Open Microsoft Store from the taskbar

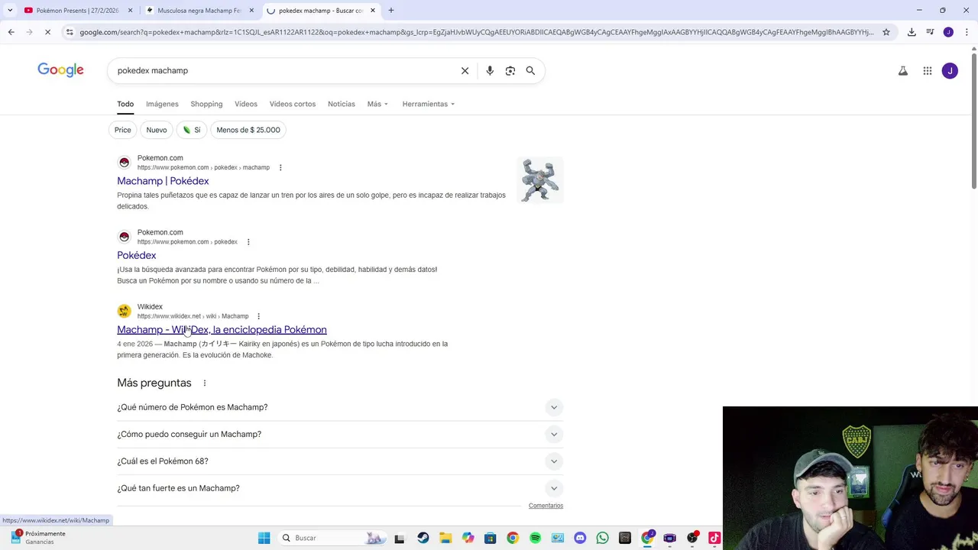(x=490, y=538)
